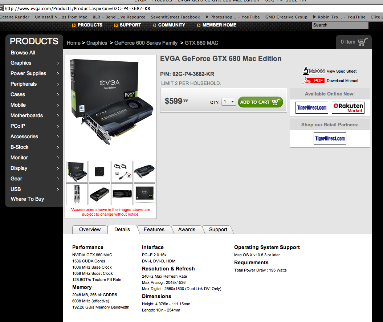The image size is (383, 322).
Task: Go to GeForce 600 Series Family breadcrumb
Action: pos(146,43)
